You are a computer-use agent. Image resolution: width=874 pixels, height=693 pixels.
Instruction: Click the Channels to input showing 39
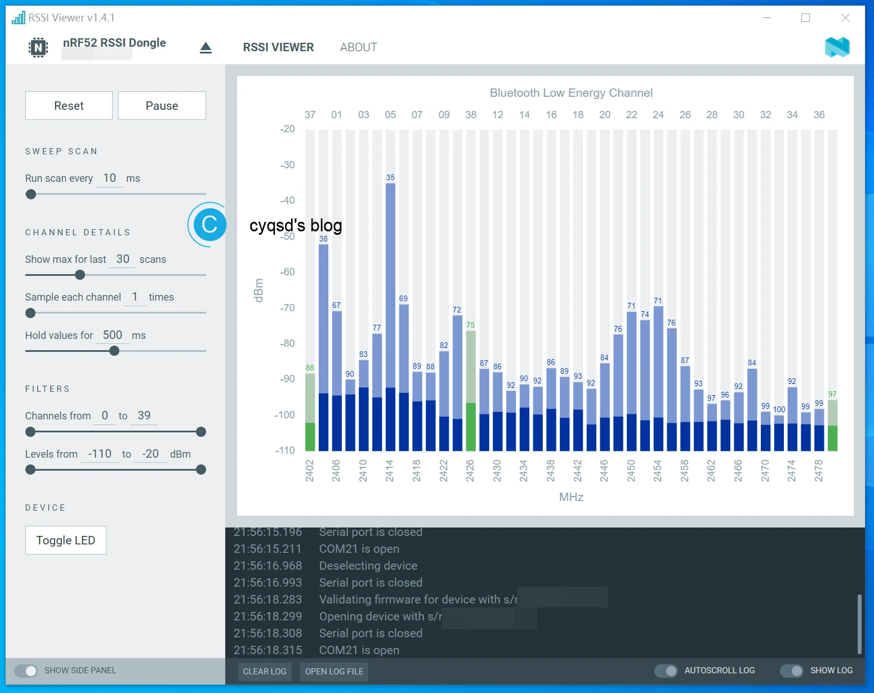click(x=144, y=415)
